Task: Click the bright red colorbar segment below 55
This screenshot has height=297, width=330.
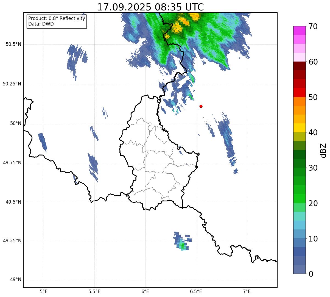Action: point(299,93)
